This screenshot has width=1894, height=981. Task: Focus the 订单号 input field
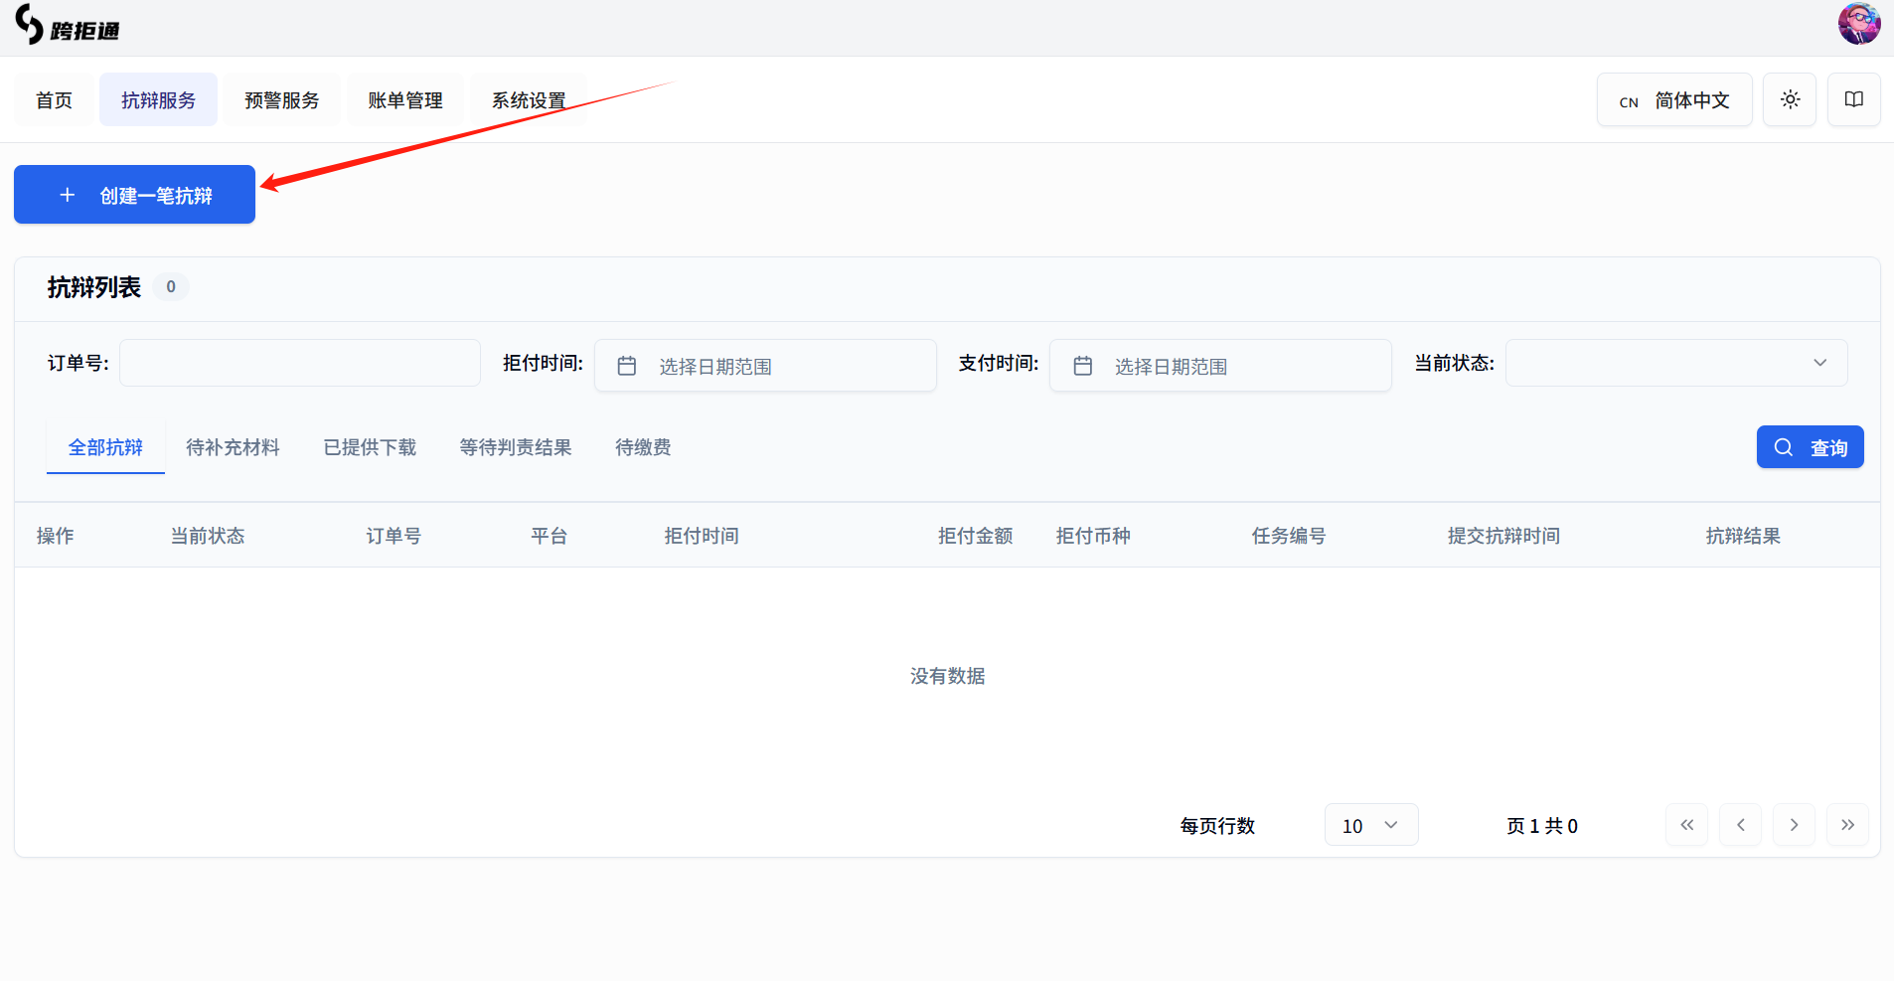(x=300, y=363)
